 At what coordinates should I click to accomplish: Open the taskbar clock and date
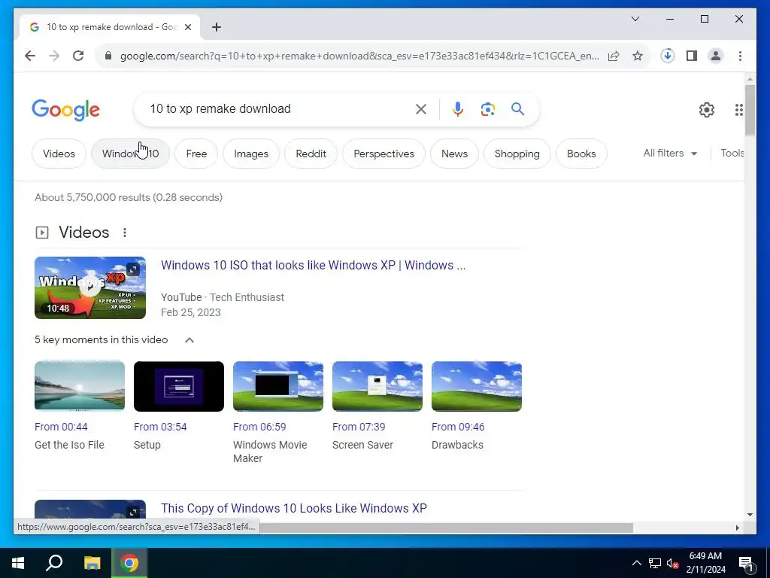click(x=705, y=563)
